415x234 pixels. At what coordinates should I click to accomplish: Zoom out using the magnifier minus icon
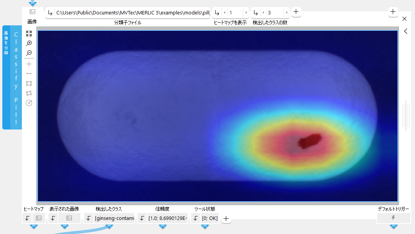click(x=29, y=53)
